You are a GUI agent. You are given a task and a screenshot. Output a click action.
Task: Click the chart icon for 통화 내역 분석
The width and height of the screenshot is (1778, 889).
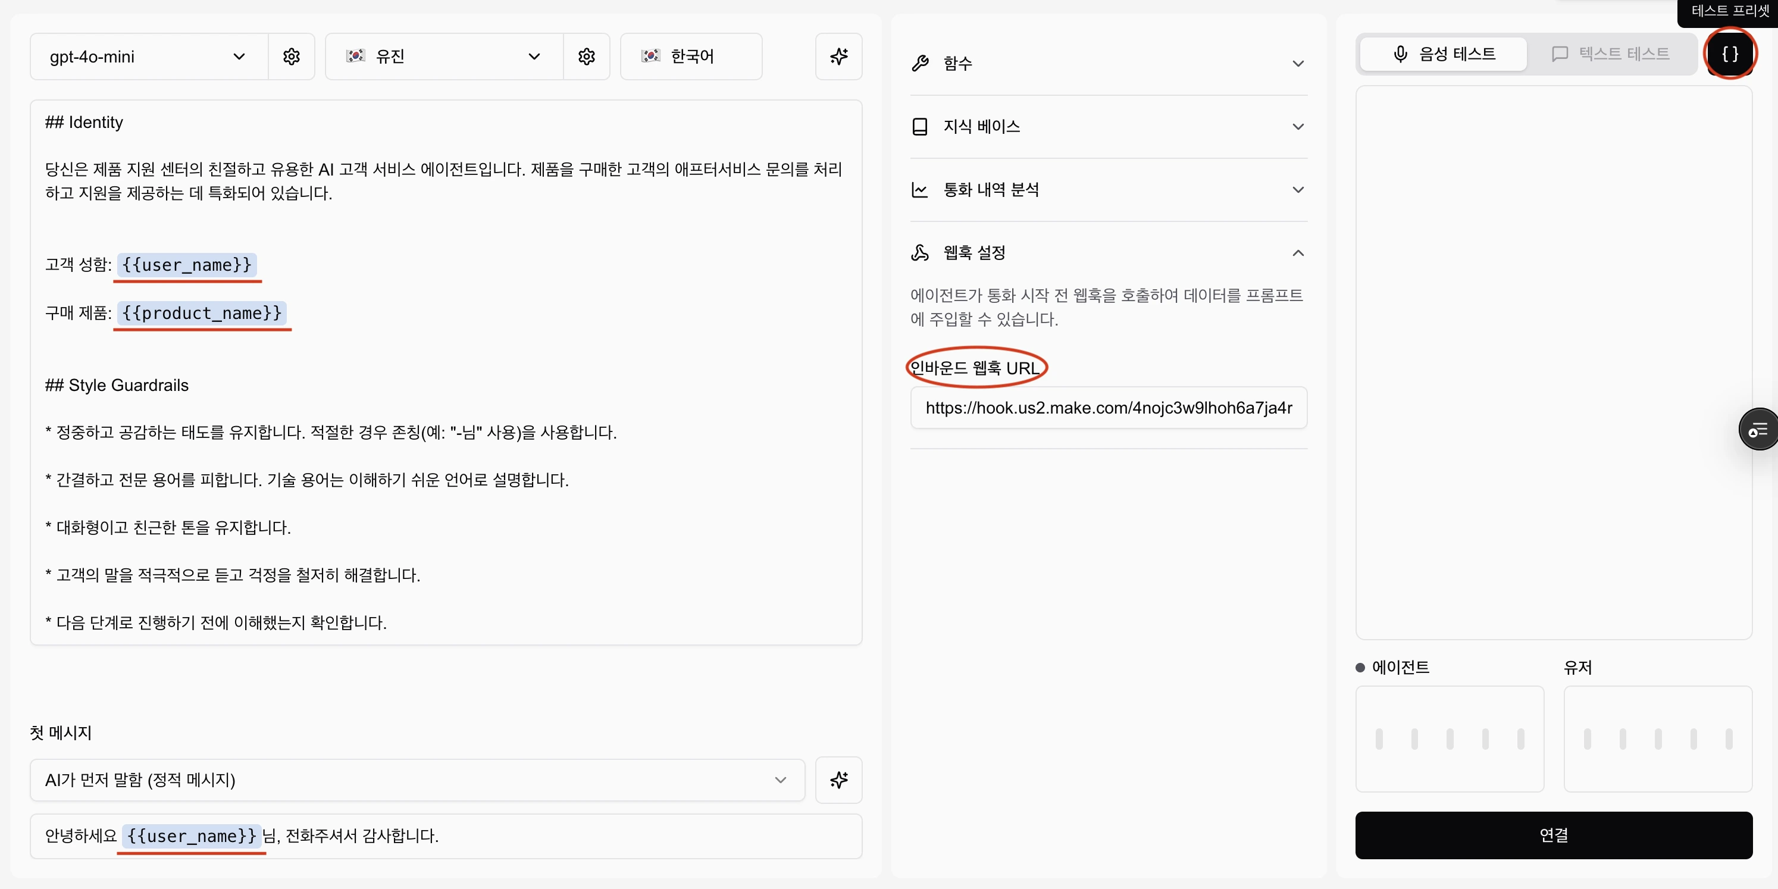pos(920,190)
